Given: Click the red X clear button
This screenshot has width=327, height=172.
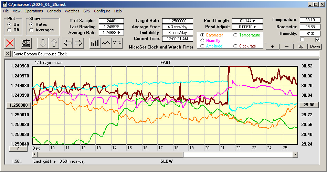Looking at the screenshot, I should (x=10, y=43).
